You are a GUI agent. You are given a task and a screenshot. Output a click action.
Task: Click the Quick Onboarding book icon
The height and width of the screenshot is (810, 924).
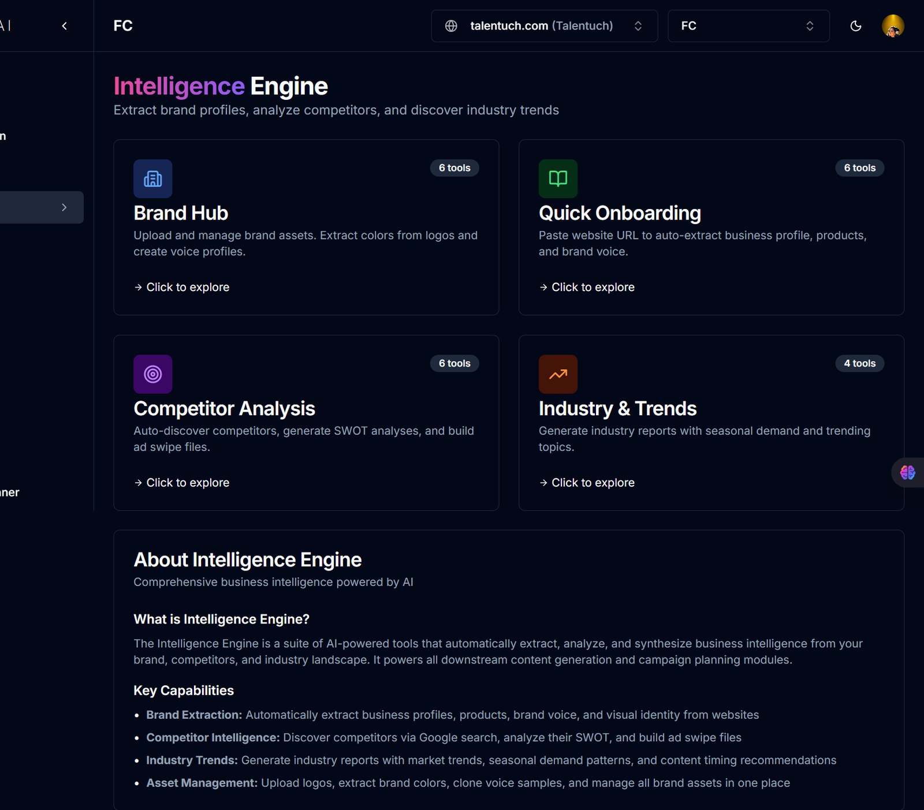[x=558, y=179]
